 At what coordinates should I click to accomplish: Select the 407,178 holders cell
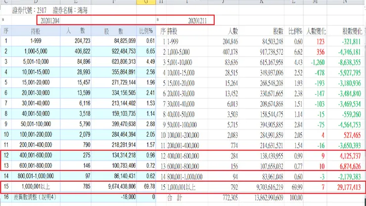(230, 52)
